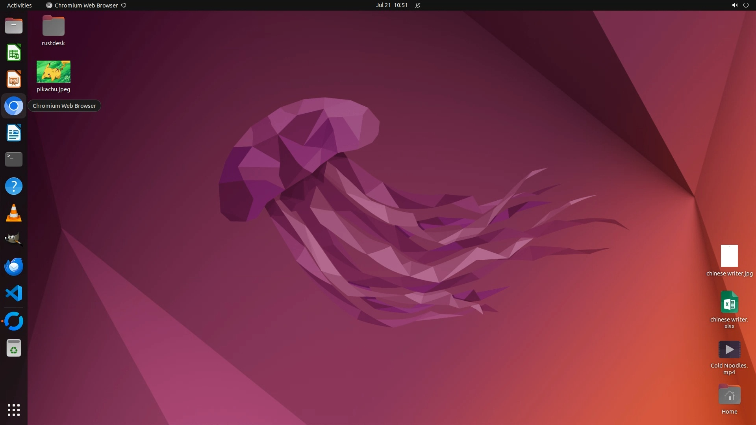Click Activities in the top bar
Viewport: 756px width, 425px height.
click(x=19, y=5)
